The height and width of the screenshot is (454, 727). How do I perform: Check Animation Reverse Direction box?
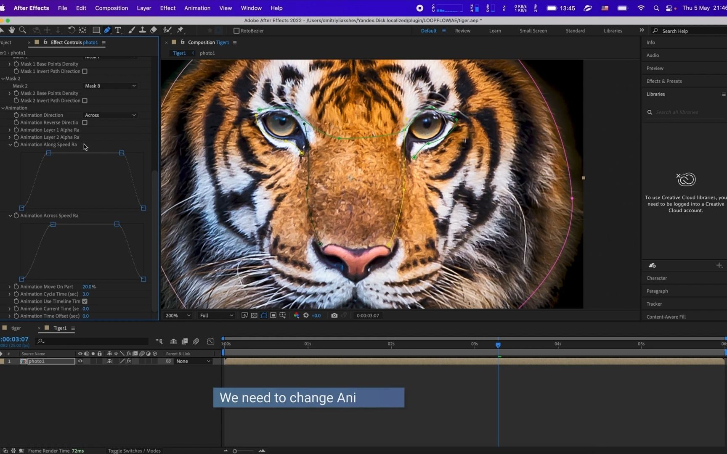(x=85, y=123)
